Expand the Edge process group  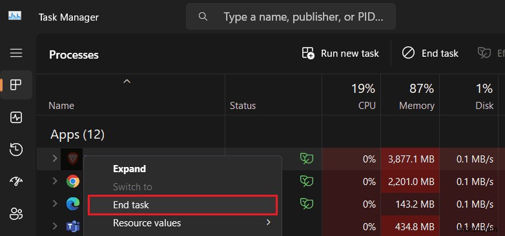(55, 204)
